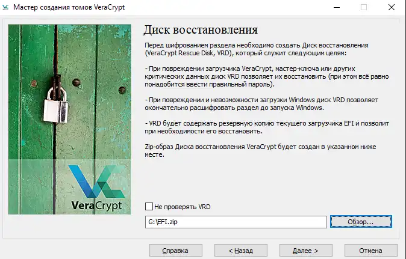Click the "Диск восстановления" heading
Screen dimensions: 406x259
201,30
